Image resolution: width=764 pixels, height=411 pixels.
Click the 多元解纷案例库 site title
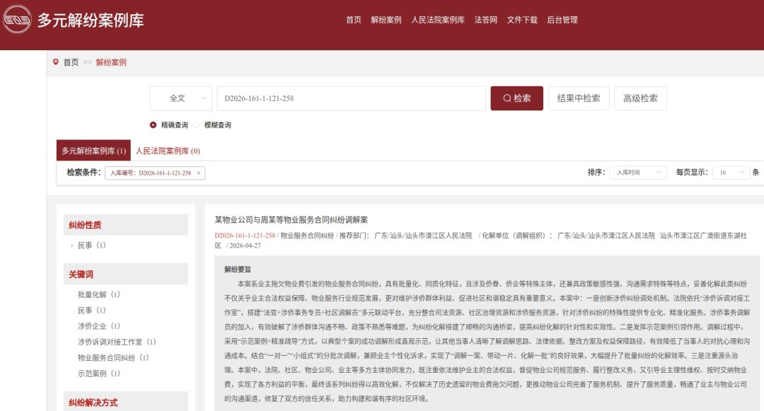[x=91, y=21]
